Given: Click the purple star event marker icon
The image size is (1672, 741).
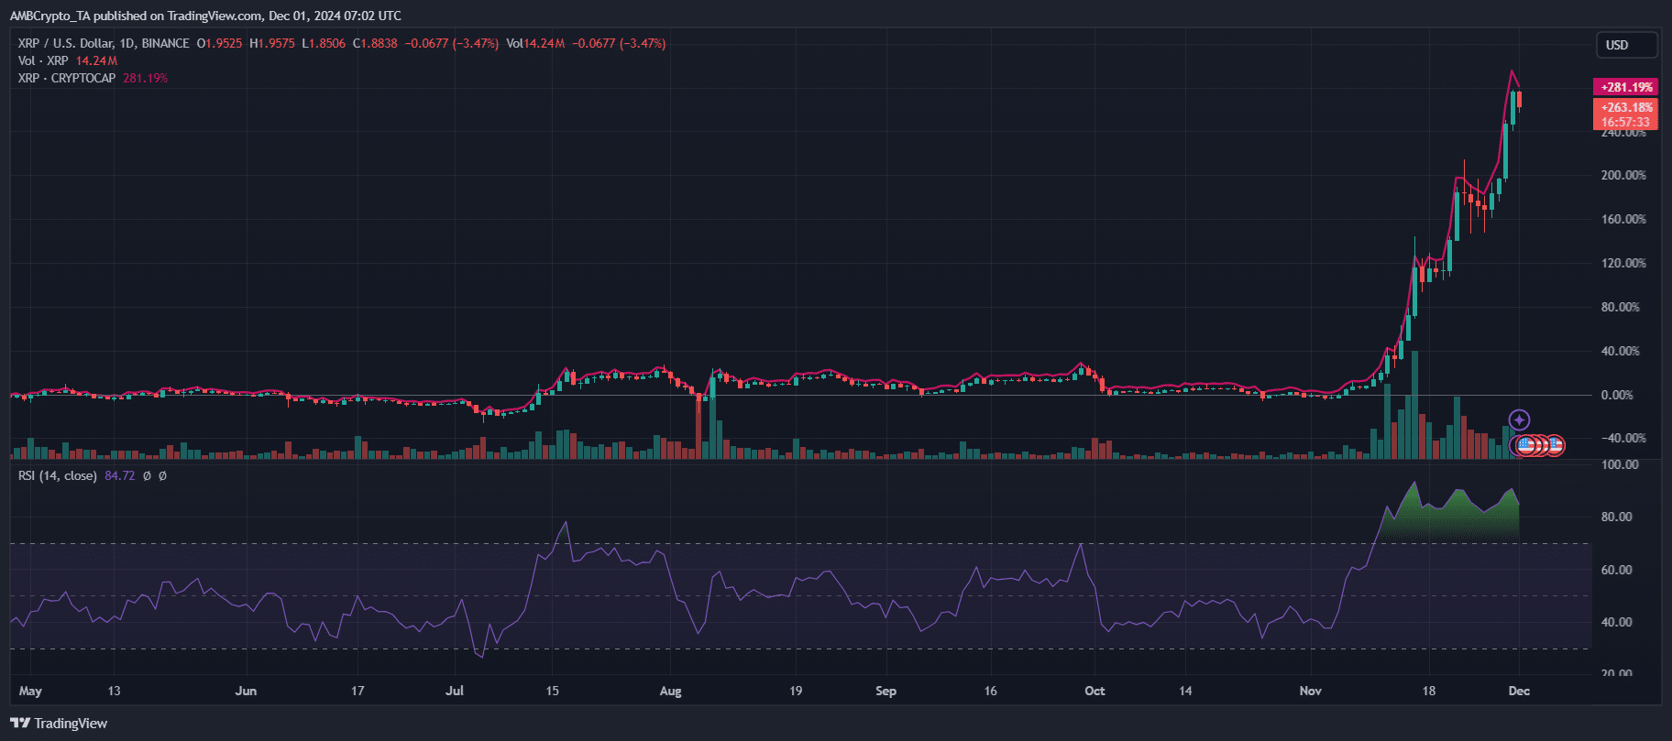Looking at the screenshot, I should click(1519, 420).
